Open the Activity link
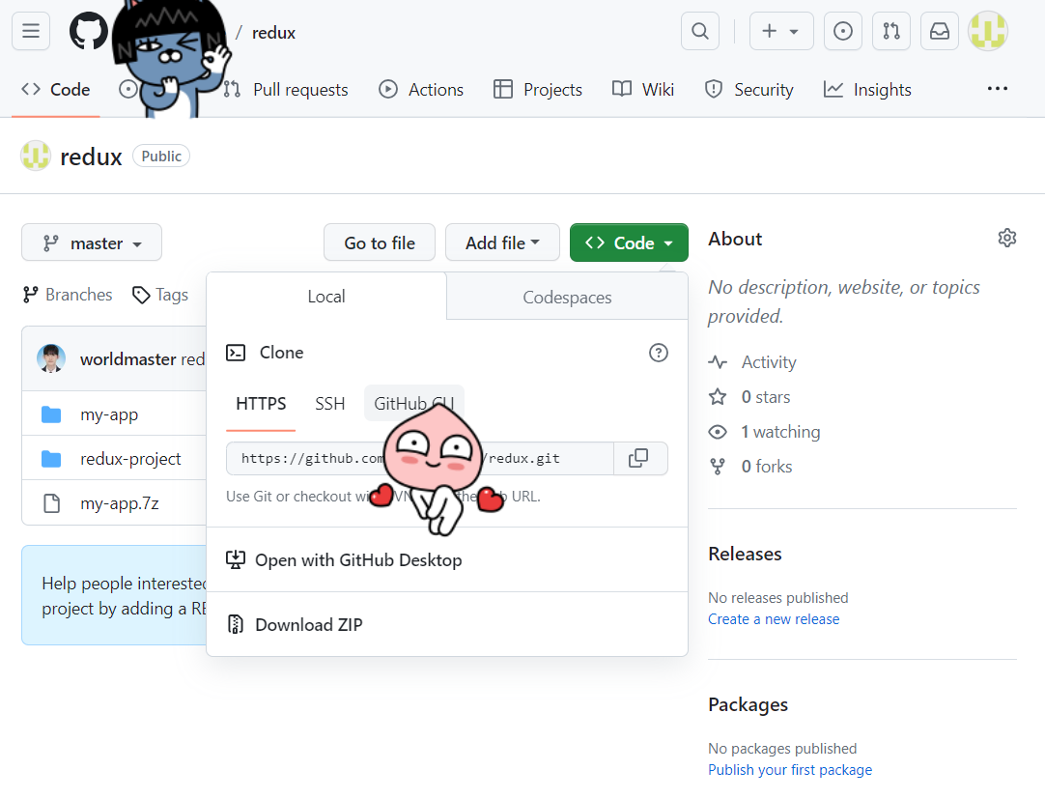Viewport: 1045px width, 799px height. click(752, 362)
